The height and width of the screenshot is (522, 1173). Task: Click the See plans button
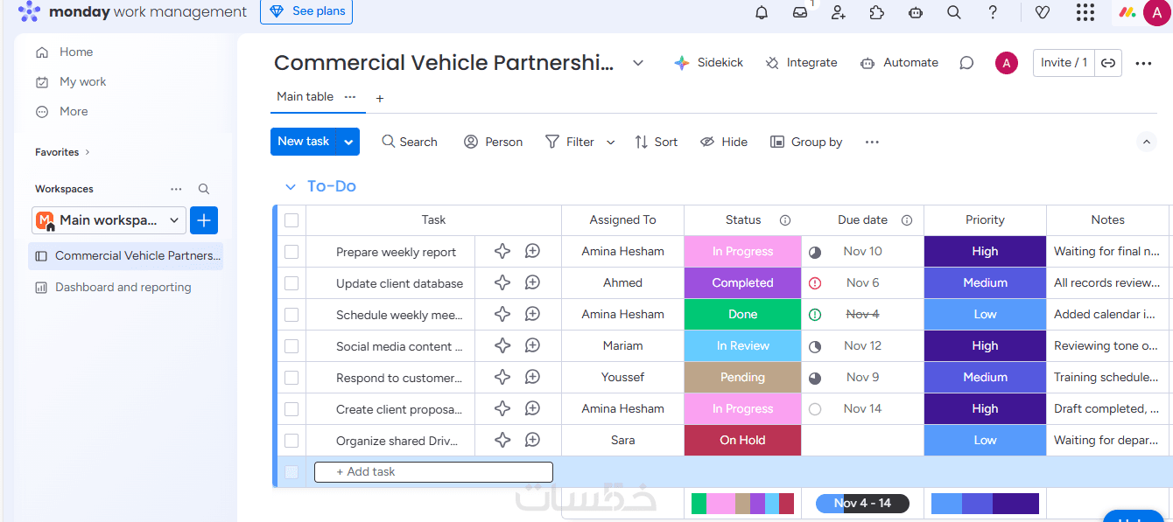tap(306, 11)
